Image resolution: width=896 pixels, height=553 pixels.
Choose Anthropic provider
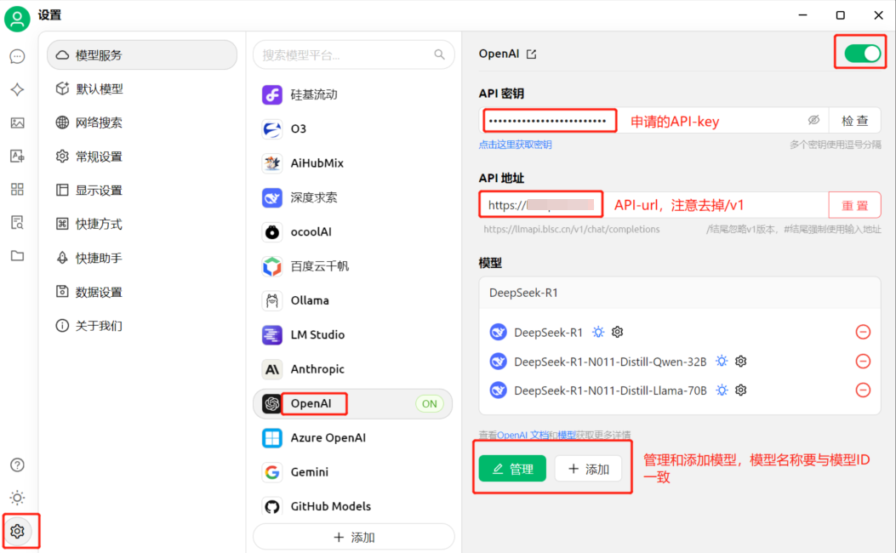(353, 369)
